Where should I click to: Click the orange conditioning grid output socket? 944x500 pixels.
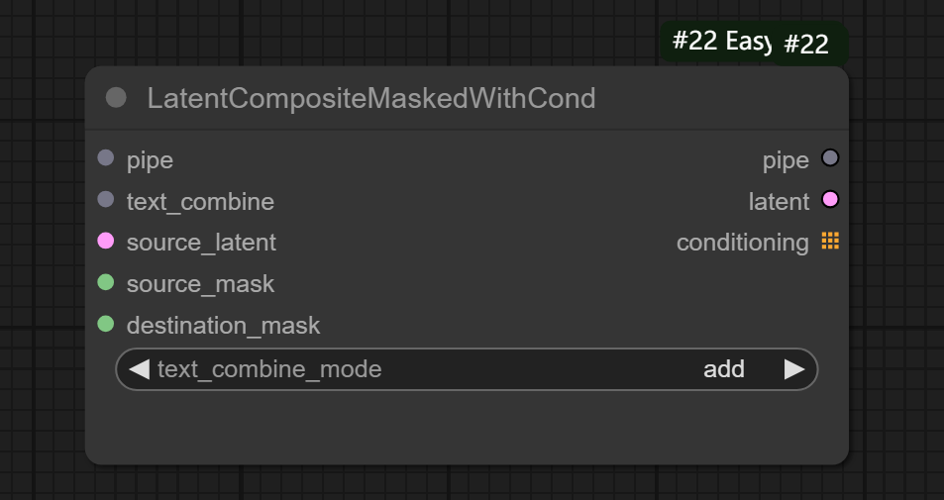point(830,241)
